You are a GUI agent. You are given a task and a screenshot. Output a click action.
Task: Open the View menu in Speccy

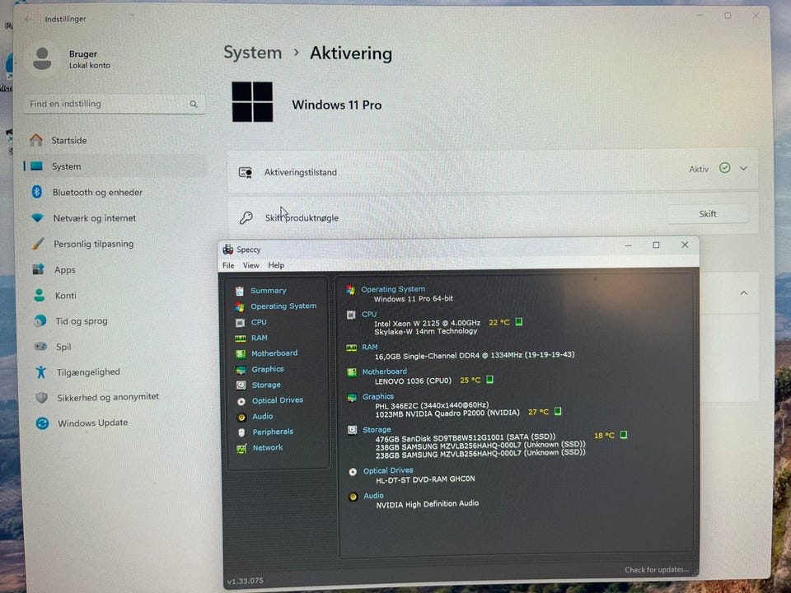250,265
